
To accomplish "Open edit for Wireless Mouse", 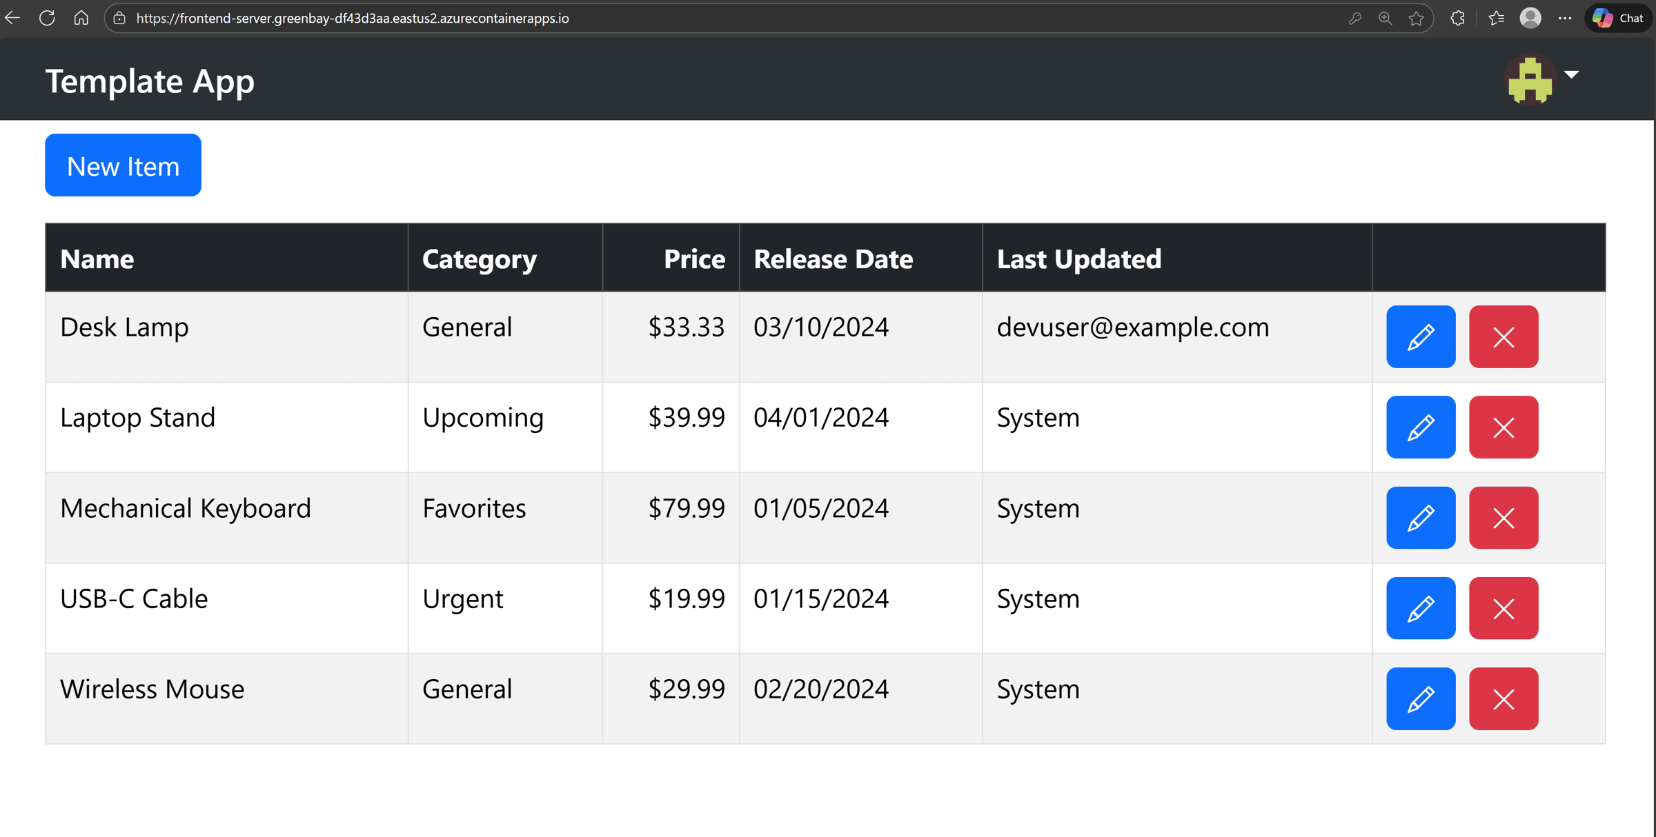I will pyautogui.click(x=1420, y=698).
